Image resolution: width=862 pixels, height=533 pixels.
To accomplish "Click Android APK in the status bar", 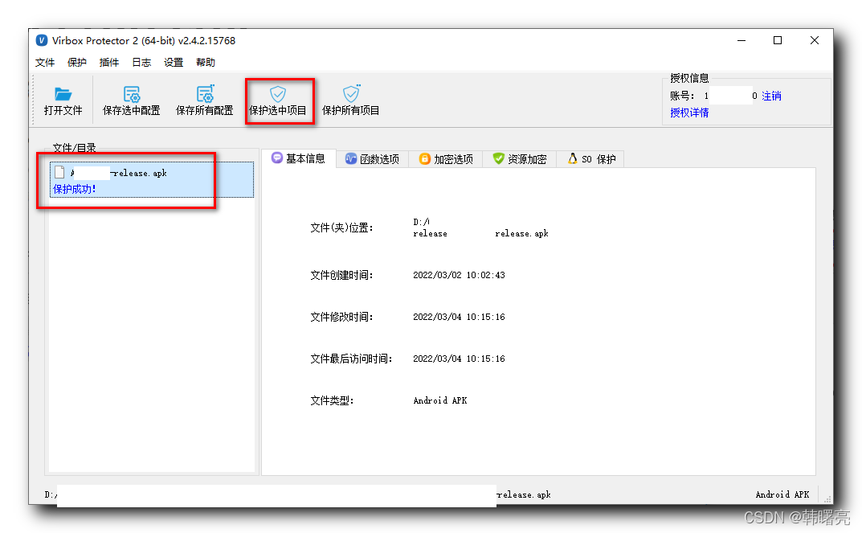I will (782, 494).
